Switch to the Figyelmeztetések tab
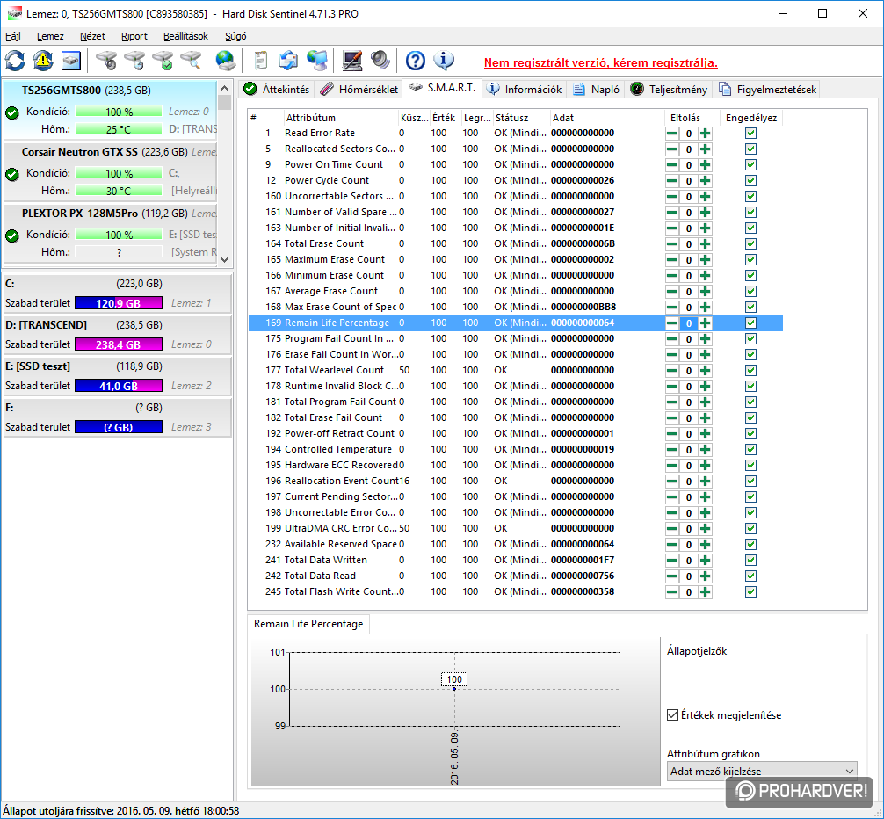884x819 pixels. tap(767, 89)
